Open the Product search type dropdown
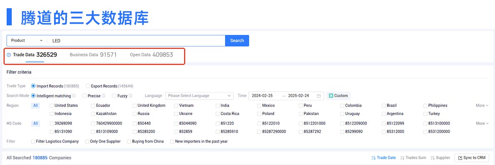The width and height of the screenshot is (495, 165). (x=27, y=41)
